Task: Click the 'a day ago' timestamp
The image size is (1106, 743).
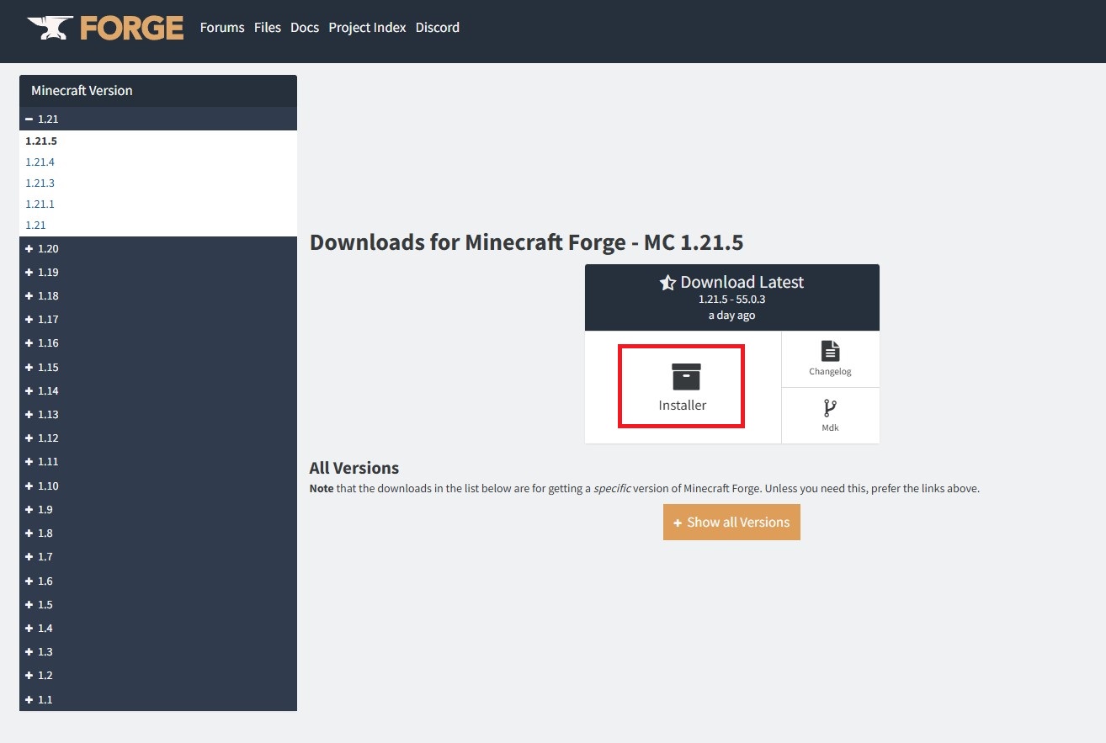Action: pyautogui.click(x=731, y=316)
